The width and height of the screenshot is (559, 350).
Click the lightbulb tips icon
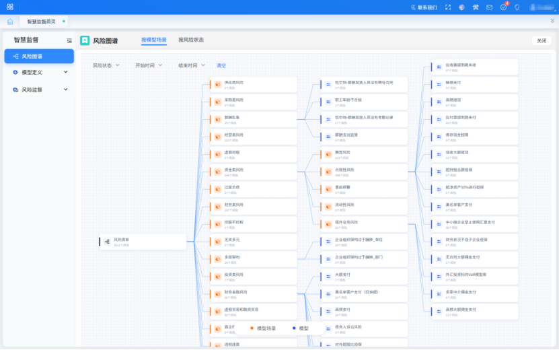517,7
